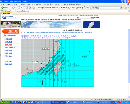Viewport: 130px width, 104px height.
Task: Stop loading with the red X icon
Action: [27, 8]
